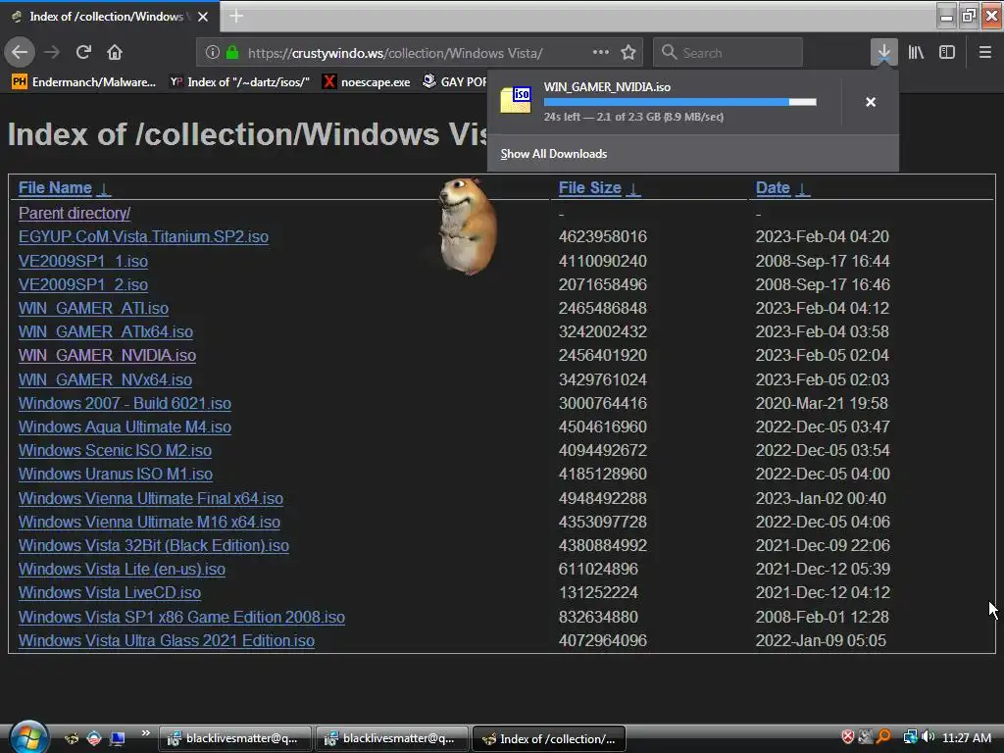Open a new browser tab
Image resolution: width=1004 pixels, height=753 pixels.
pyautogui.click(x=236, y=16)
